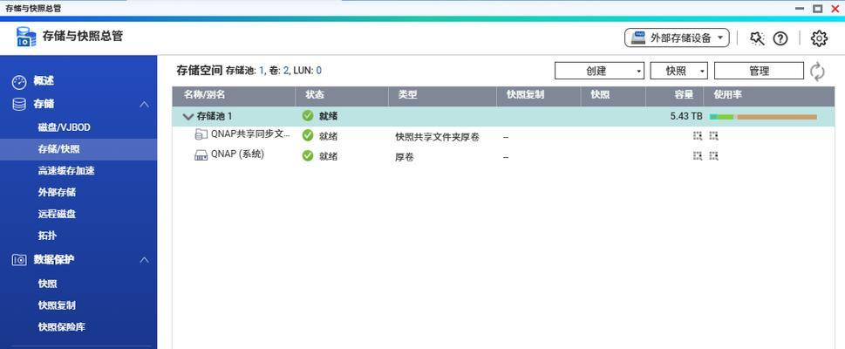
Task: Open 外部存储 in the sidebar
Action: click(57, 193)
